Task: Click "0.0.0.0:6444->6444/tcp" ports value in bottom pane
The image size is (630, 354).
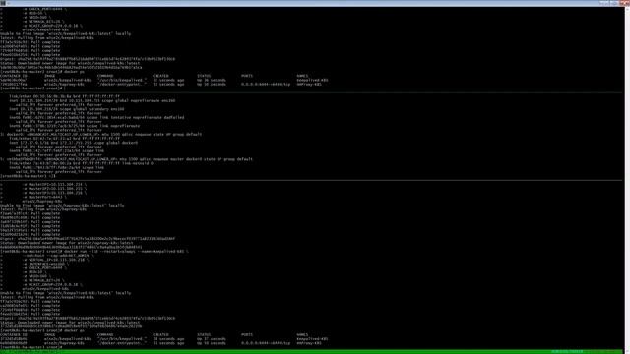Action: [266, 343]
